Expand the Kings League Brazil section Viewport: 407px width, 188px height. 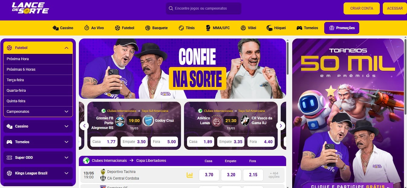[38, 173]
